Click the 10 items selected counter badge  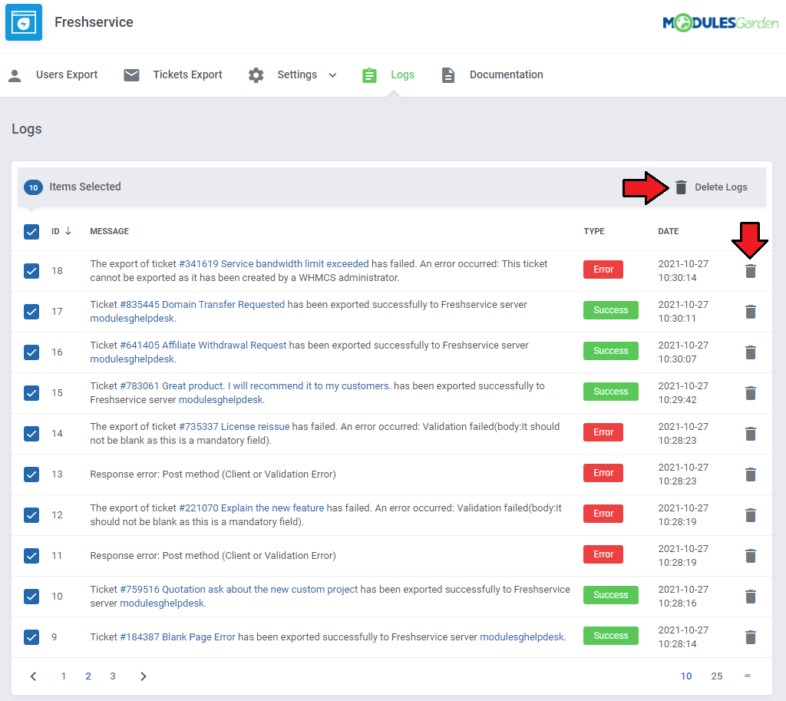click(x=33, y=187)
